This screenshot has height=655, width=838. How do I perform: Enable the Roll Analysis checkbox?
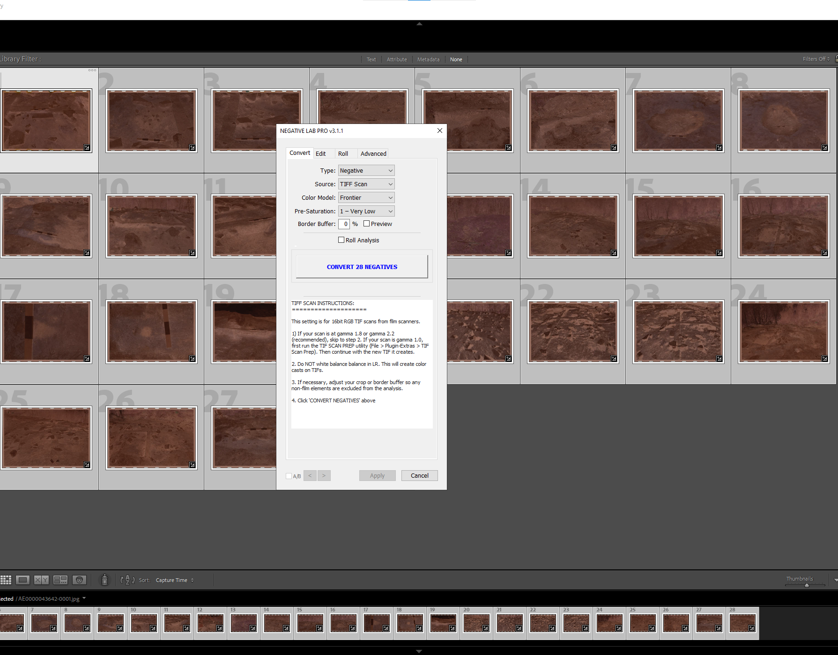coord(341,240)
